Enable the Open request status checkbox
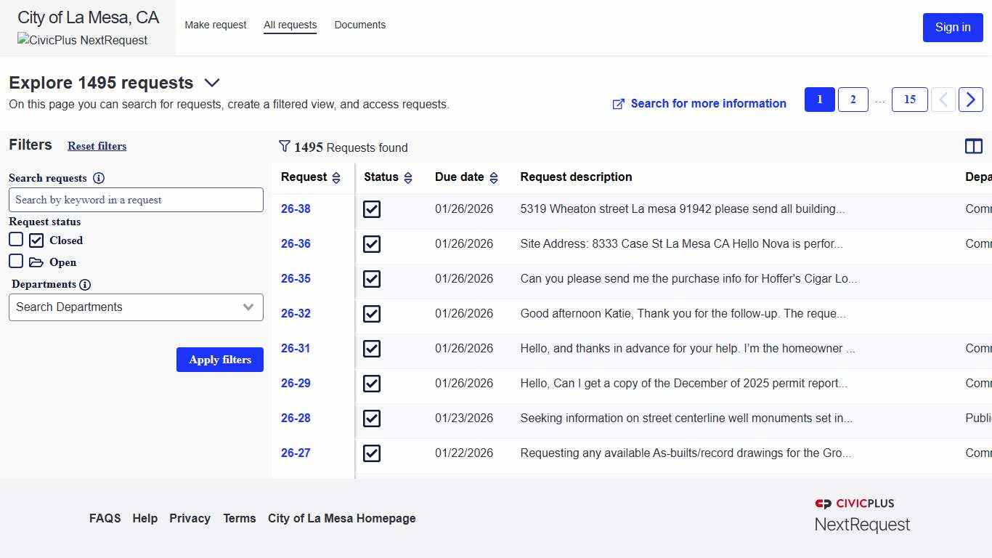Screen dimensions: 992x558 [x=16, y=260]
